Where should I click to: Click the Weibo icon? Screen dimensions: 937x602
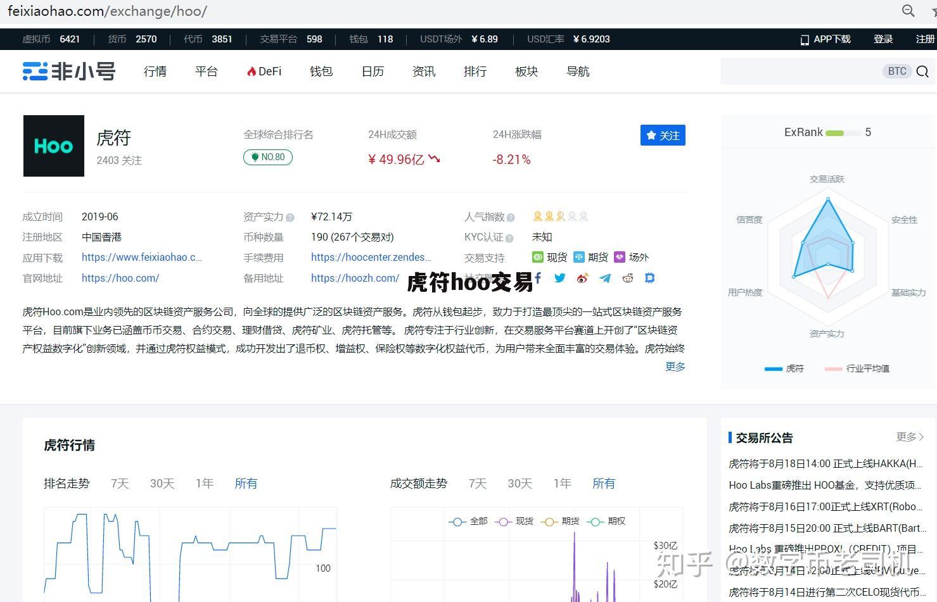[x=582, y=278]
